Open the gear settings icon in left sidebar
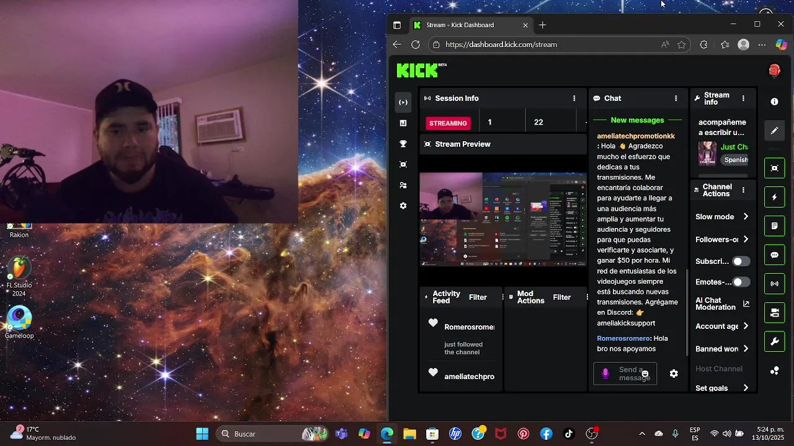Image resolution: width=794 pixels, height=446 pixels. click(403, 206)
